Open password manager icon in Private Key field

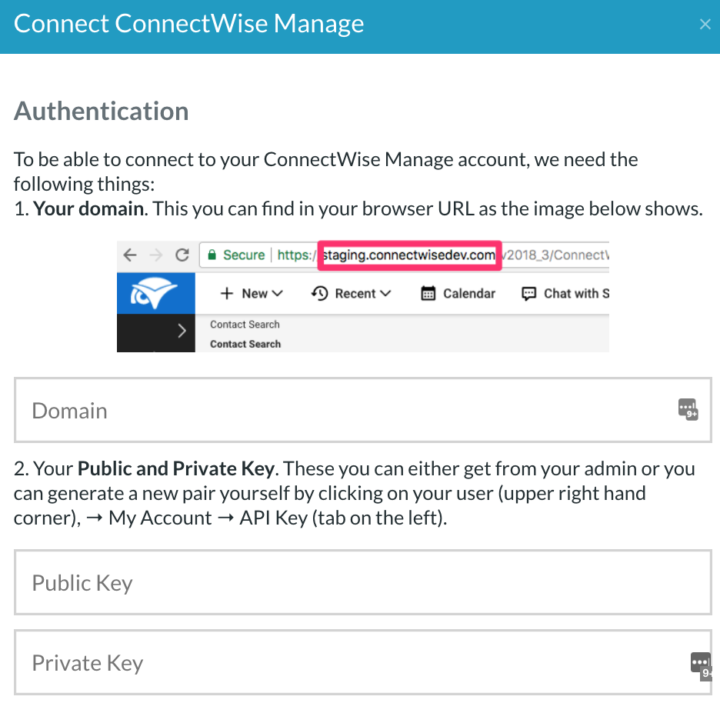(x=702, y=666)
